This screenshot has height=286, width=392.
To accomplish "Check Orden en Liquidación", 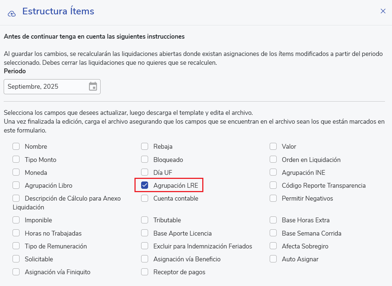I will pos(273,159).
